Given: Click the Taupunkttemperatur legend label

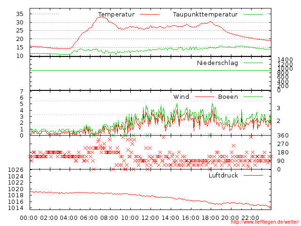Looking at the screenshot, I should [205, 15].
